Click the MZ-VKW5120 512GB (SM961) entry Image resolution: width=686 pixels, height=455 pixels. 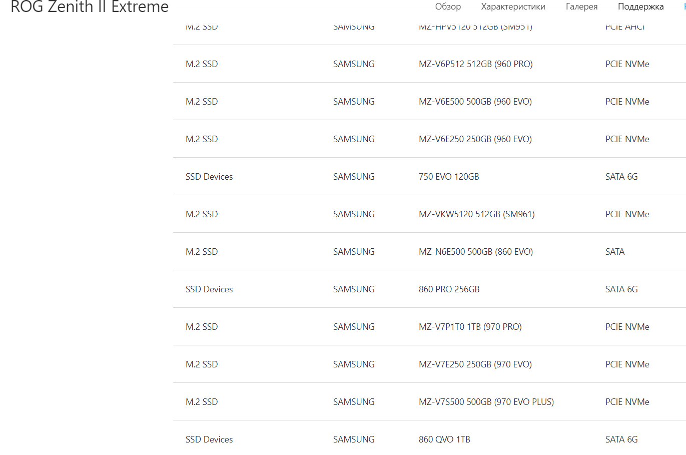click(476, 214)
